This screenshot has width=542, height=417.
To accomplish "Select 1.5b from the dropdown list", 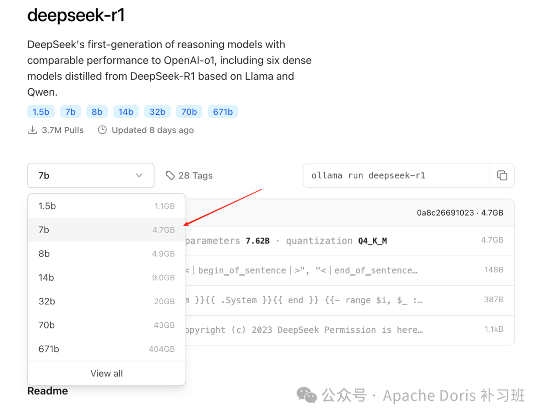I will 106,206.
